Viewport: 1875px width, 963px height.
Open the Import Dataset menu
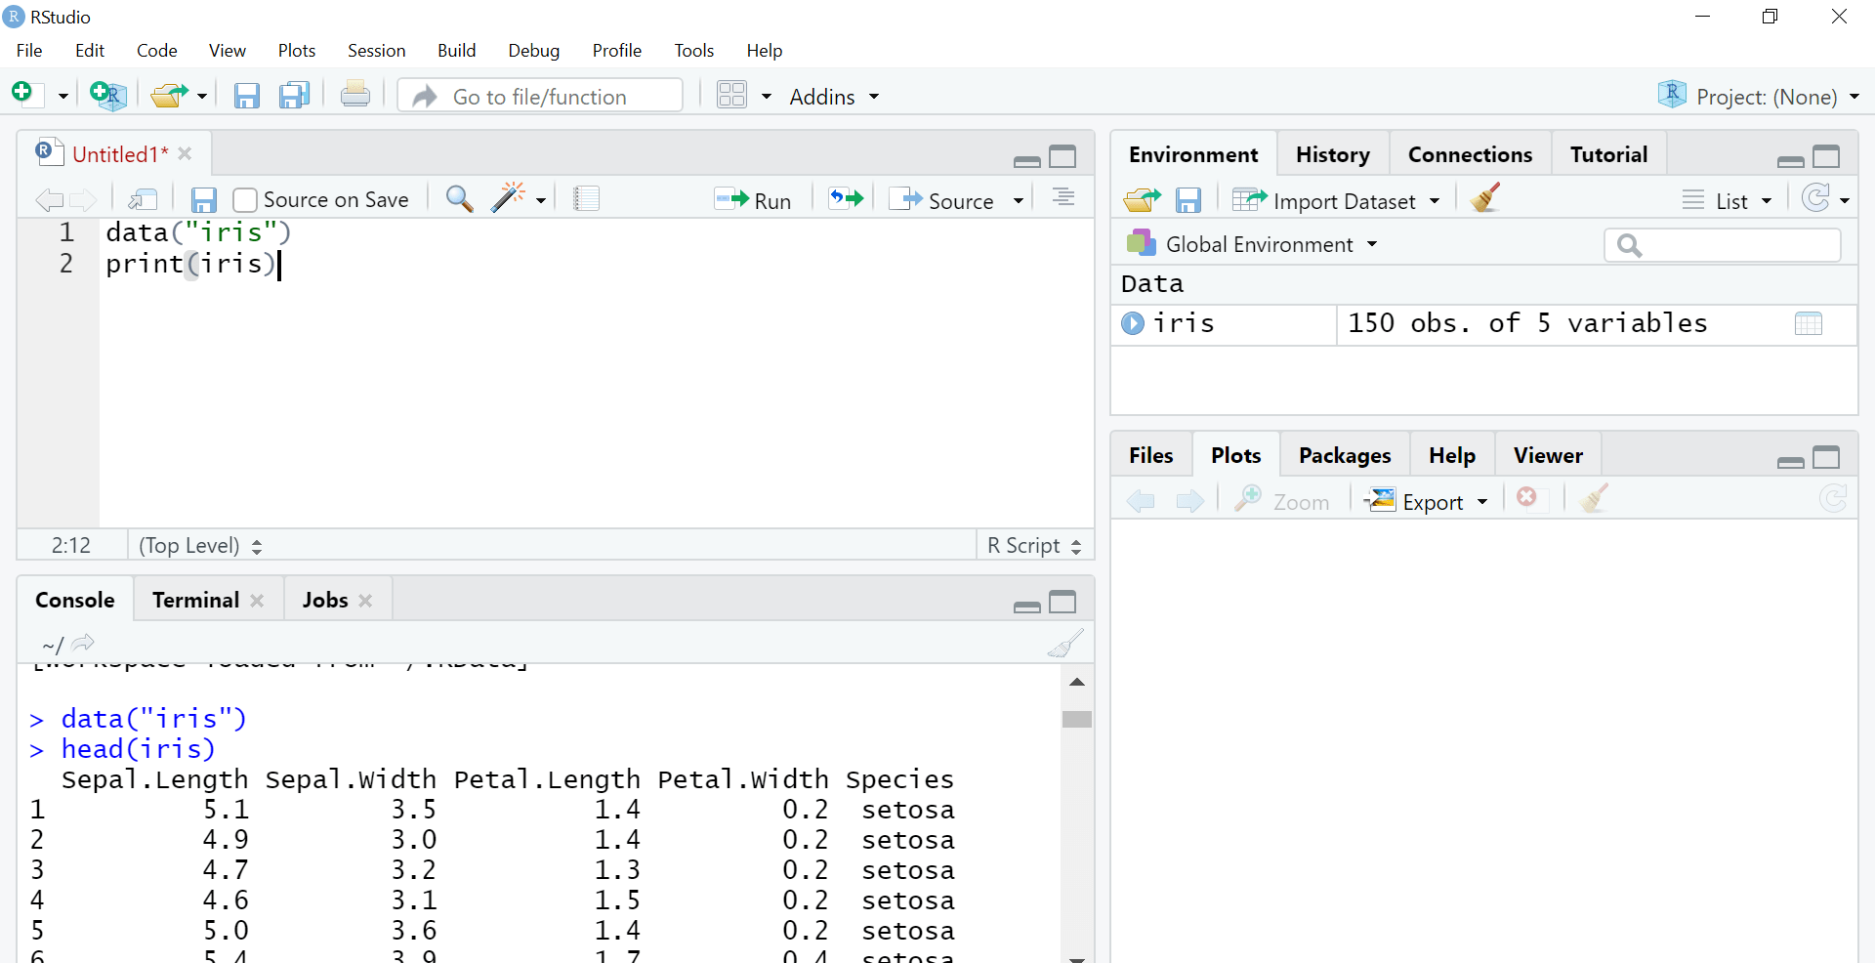point(1339,200)
